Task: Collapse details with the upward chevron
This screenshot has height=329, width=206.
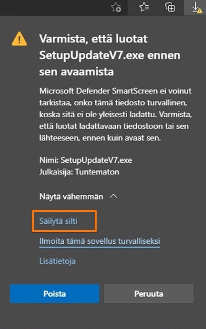Action: coord(114,196)
